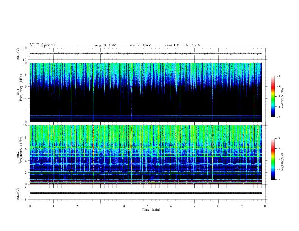Click the 9 minute tick label
The width and height of the screenshot is (299, 231).
(242, 206)
